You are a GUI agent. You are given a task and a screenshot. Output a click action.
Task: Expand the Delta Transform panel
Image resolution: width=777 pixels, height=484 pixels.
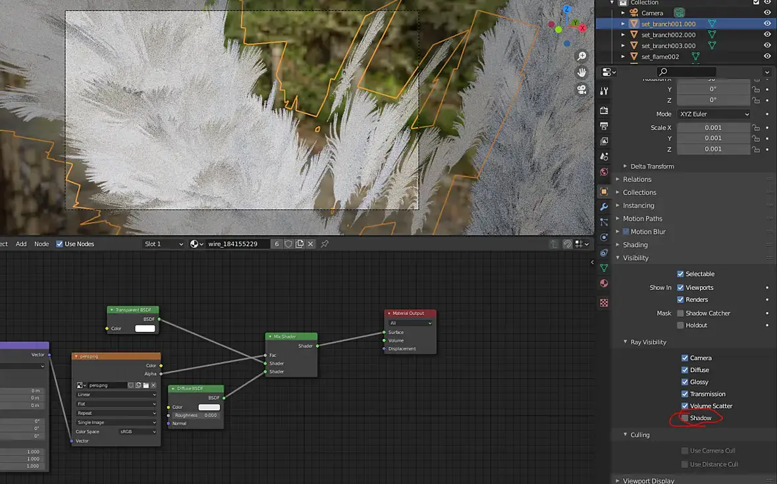click(651, 167)
